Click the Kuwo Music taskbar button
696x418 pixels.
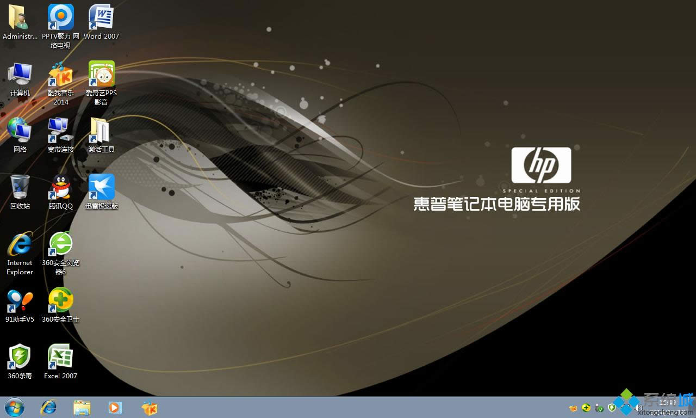pos(149,407)
